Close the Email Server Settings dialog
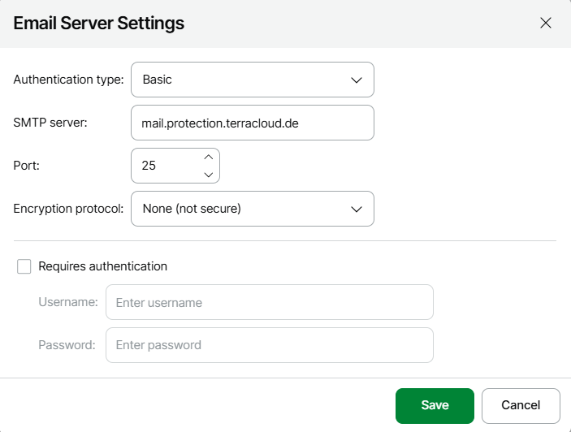Viewport: 571px width, 432px height. coord(546,23)
